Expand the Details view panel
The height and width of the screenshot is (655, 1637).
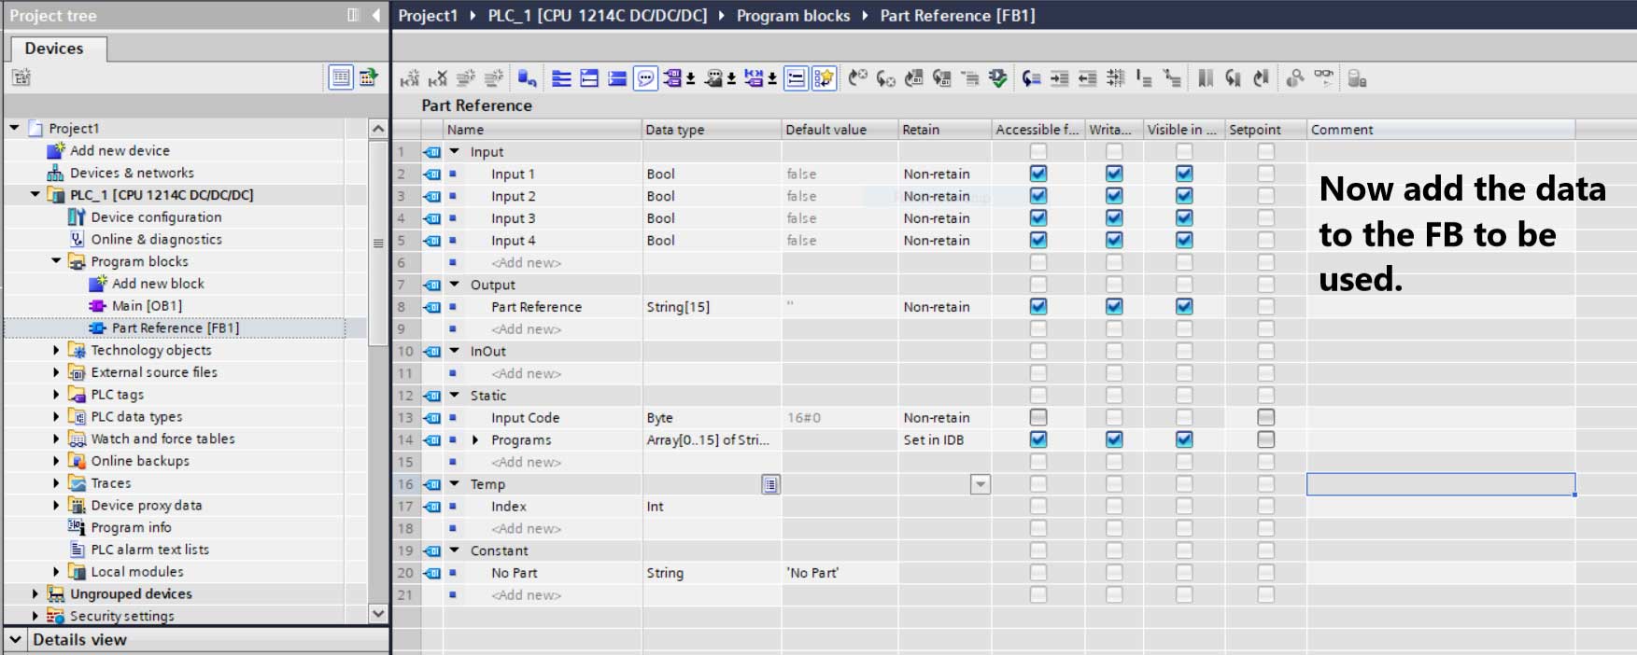[15, 640]
